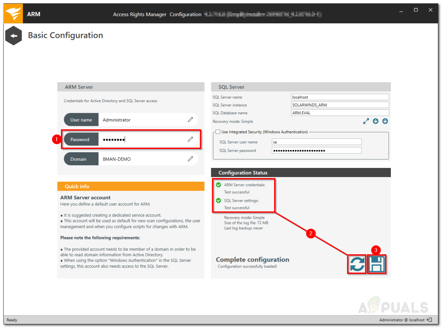The width and height of the screenshot is (442, 328).
Task: Maximize the ARM window
Action: pos(416,10)
